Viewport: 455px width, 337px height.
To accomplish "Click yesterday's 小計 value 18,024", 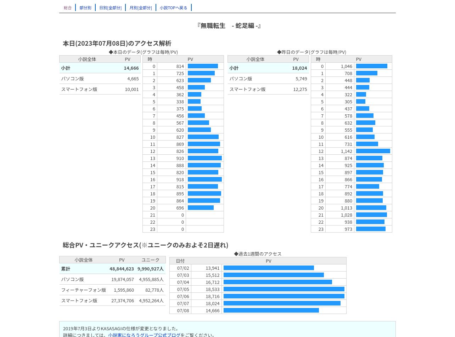I will tap(299, 68).
